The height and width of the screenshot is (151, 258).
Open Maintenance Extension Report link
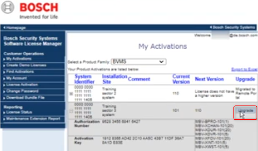[x=33, y=119]
